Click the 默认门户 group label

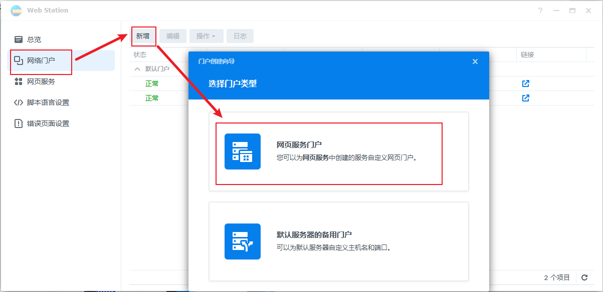[x=157, y=69]
